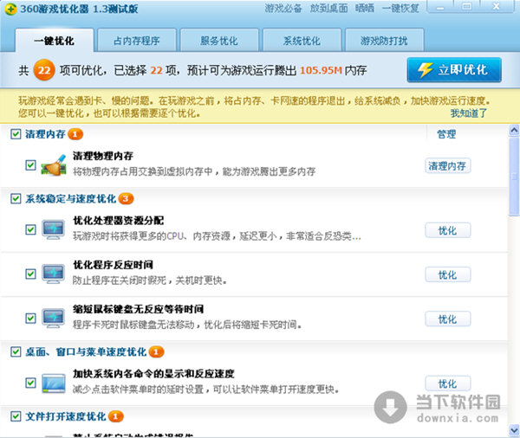The width and height of the screenshot is (520, 438).
Task: Click the scrollbar down arrow
Action: tap(514, 430)
